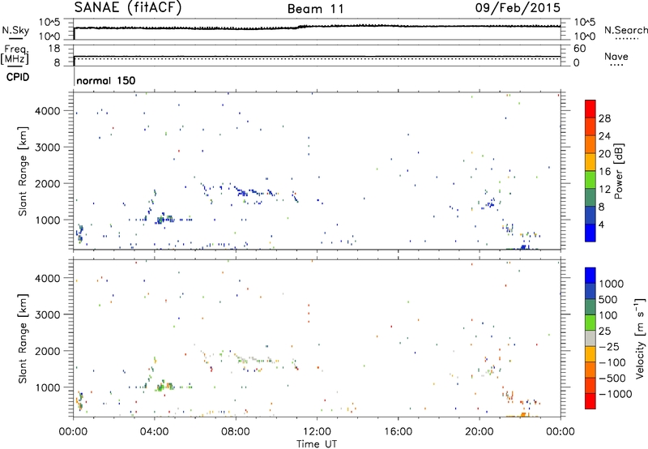The image size is (648, 449).
Task: Click the 'Beam 11' heading
Action: 315,9
